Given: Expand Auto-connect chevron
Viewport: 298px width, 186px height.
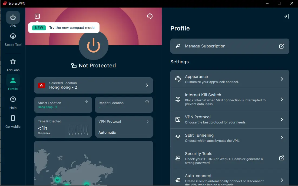Looking at the screenshot, I should [282, 180].
